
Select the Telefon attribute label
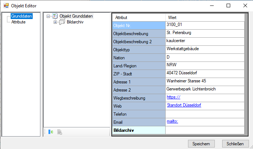pos(139,114)
